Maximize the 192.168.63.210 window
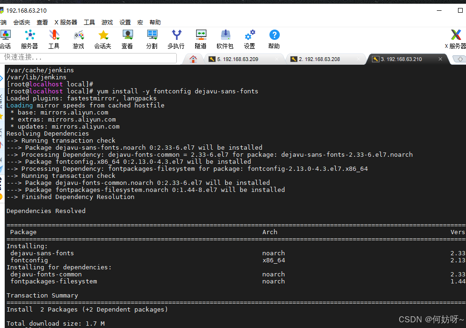The image size is (466, 328). pos(460,10)
